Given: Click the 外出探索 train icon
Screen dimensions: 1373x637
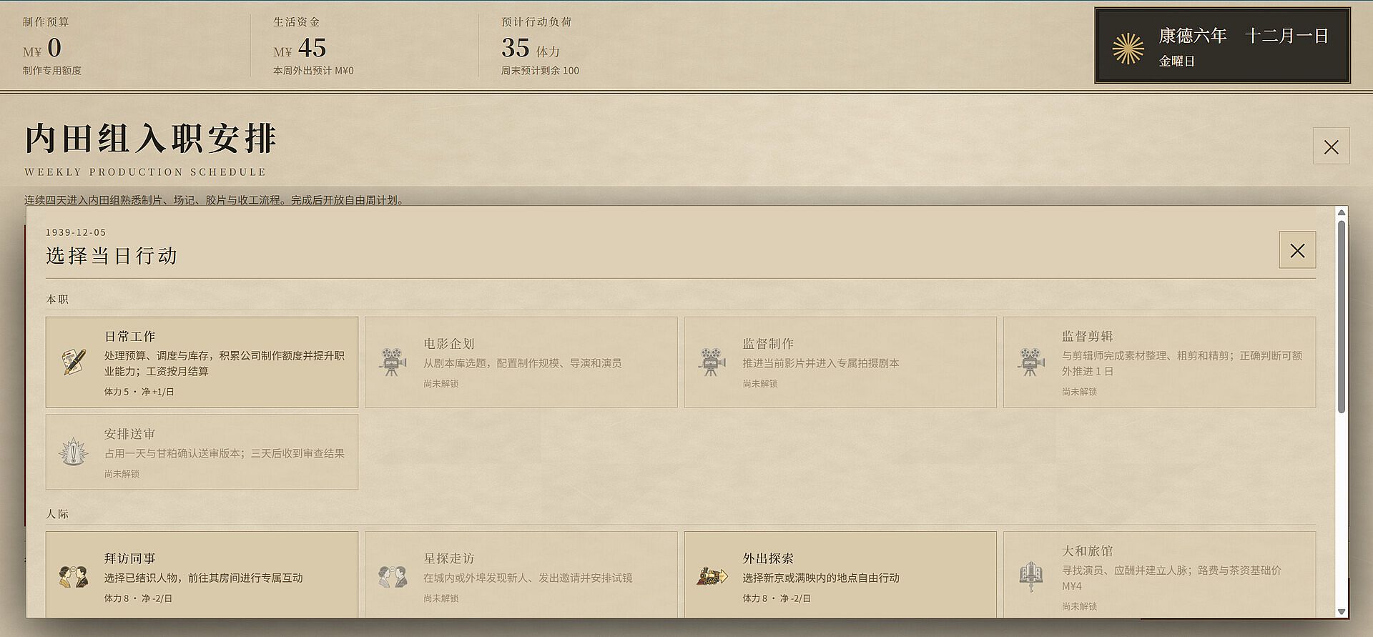Looking at the screenshot, I should tap(712, 576).
